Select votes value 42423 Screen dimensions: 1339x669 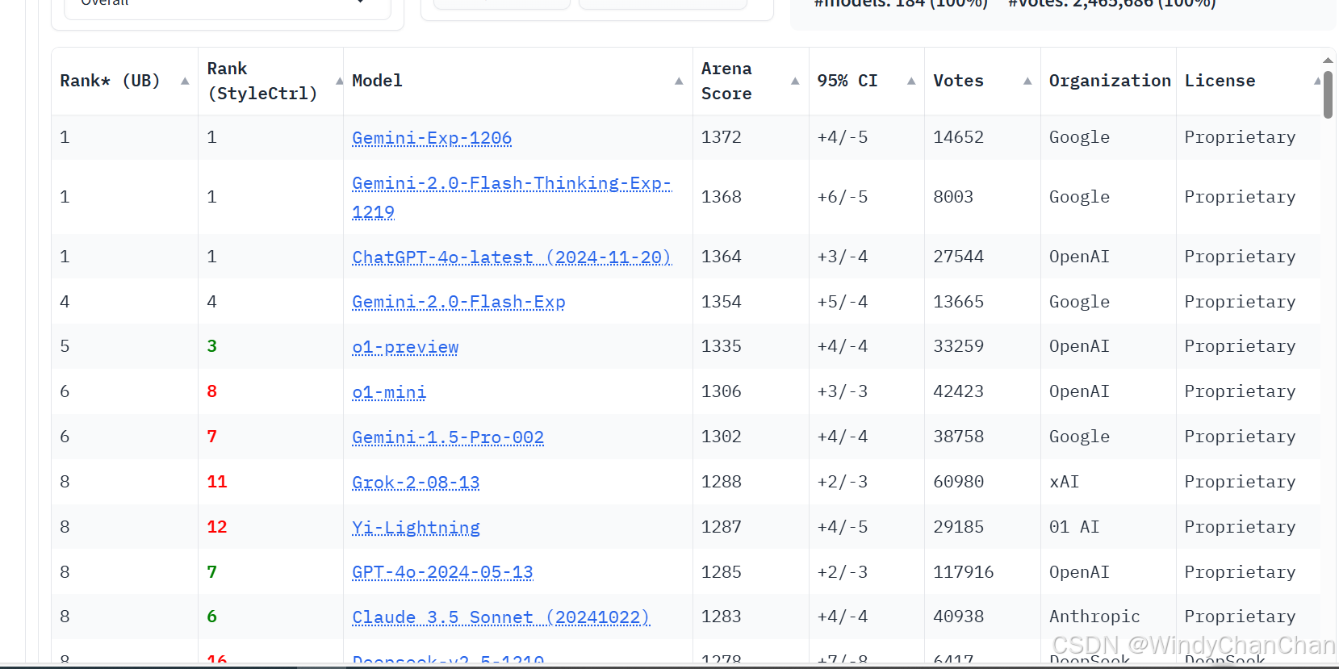point(958,392)
